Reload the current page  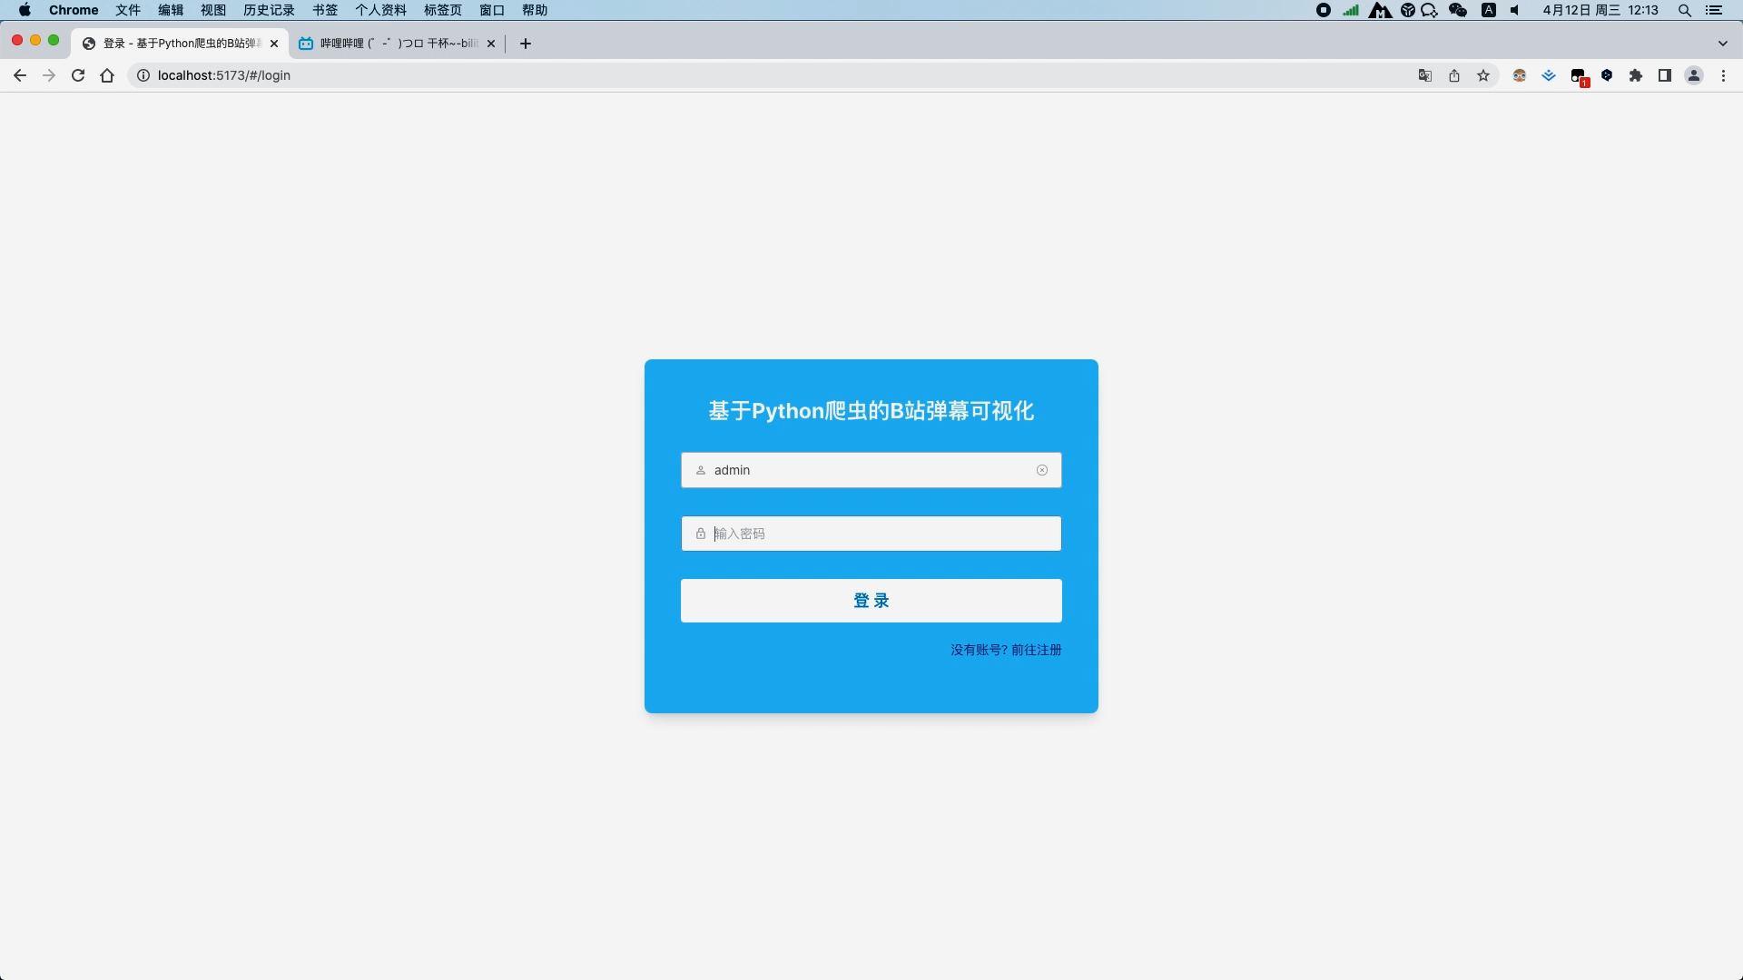point(78,75)
